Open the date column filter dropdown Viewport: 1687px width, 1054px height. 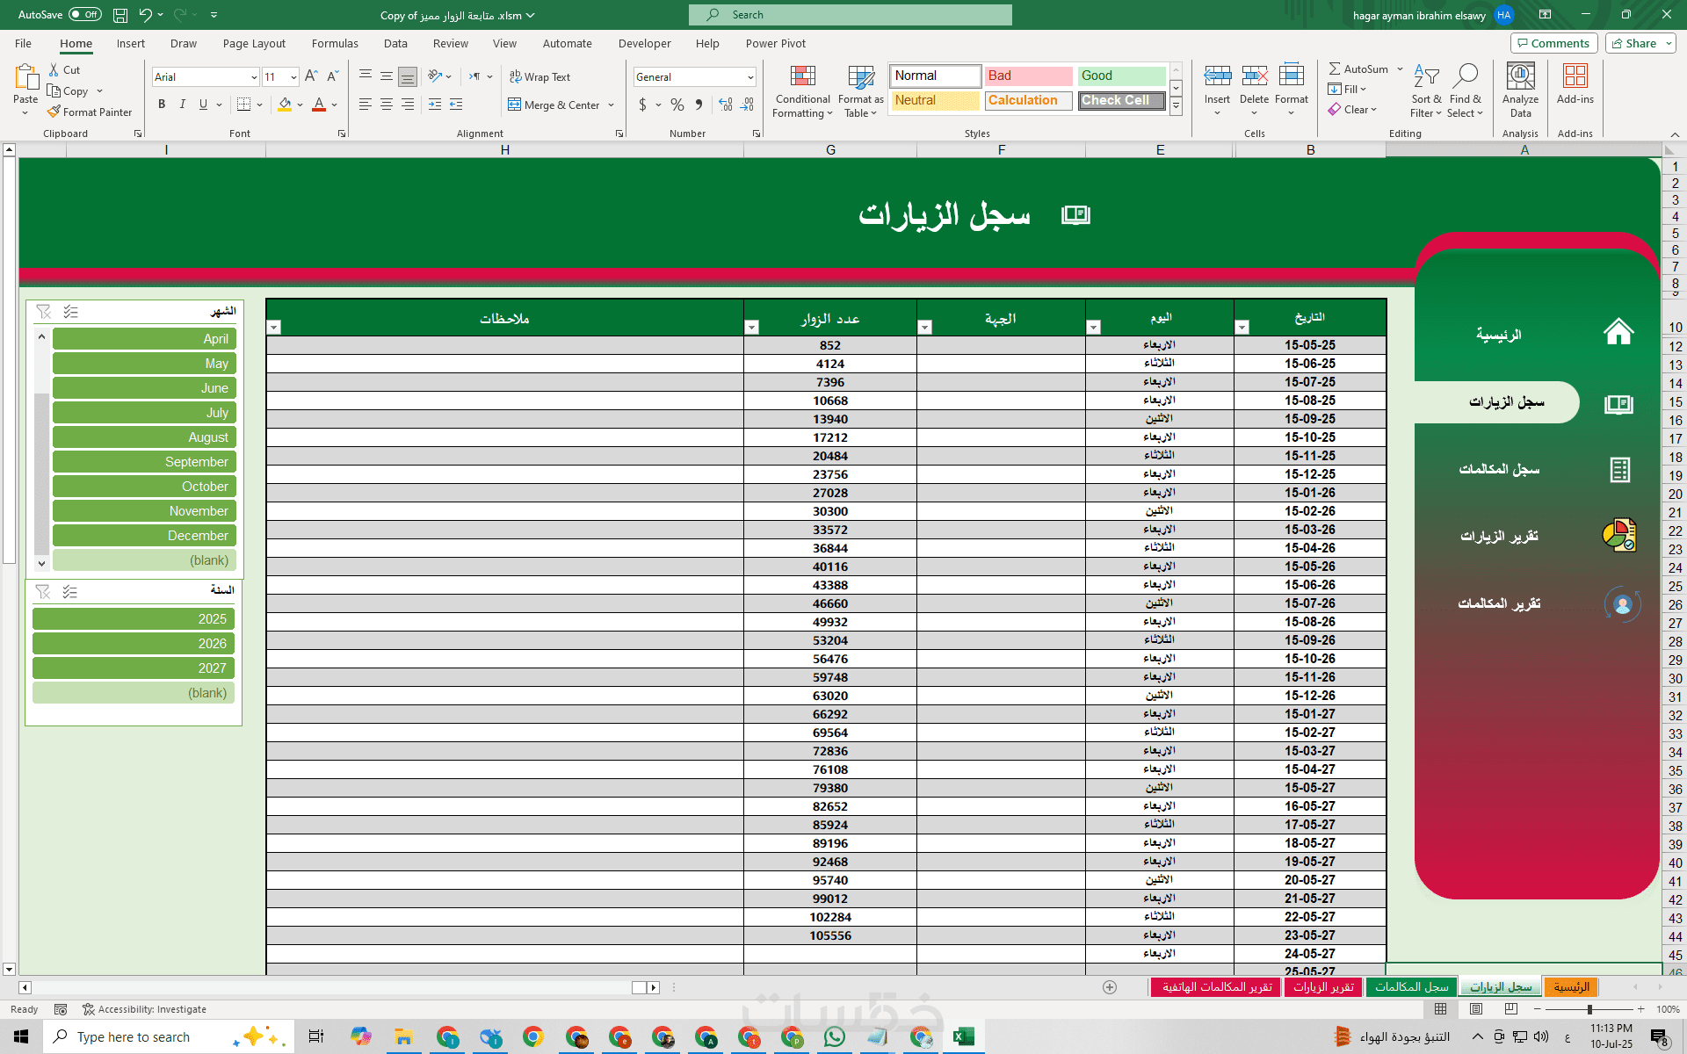[1242, 328]
